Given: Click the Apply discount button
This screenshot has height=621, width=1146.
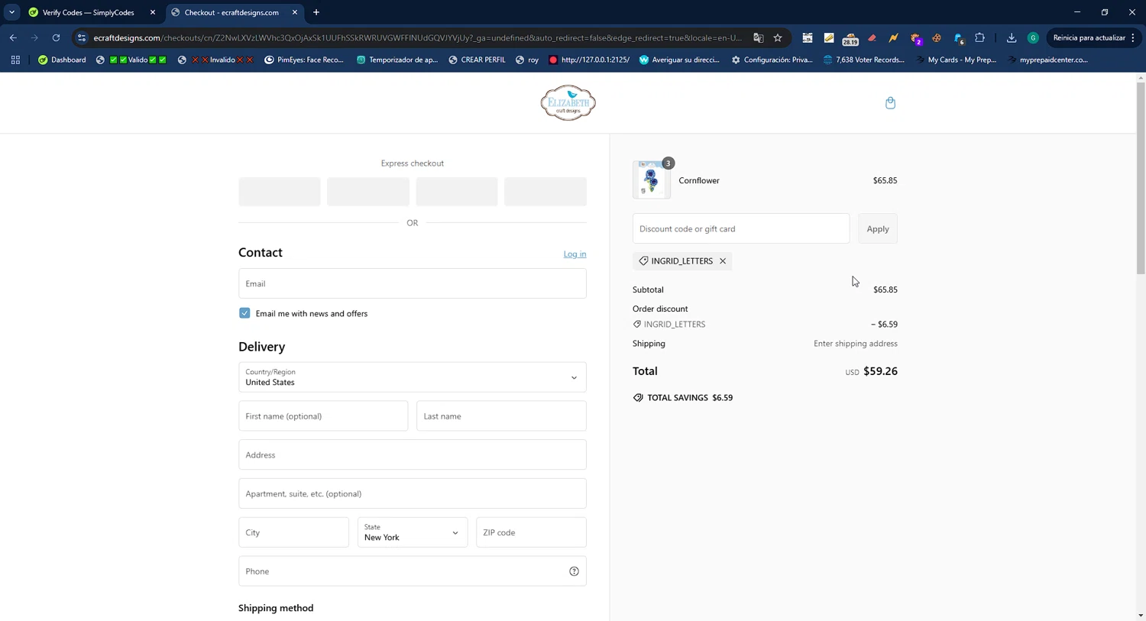Looking at the screenshot, I should (877, 229).
